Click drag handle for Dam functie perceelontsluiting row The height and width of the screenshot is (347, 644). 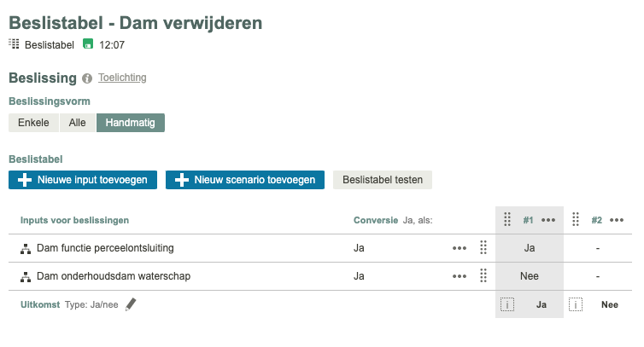483,248
